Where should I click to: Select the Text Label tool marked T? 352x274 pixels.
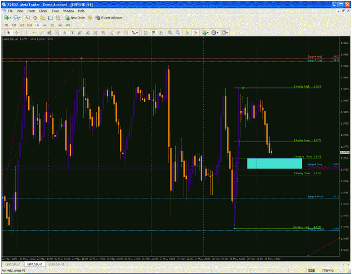pos(72,33)
